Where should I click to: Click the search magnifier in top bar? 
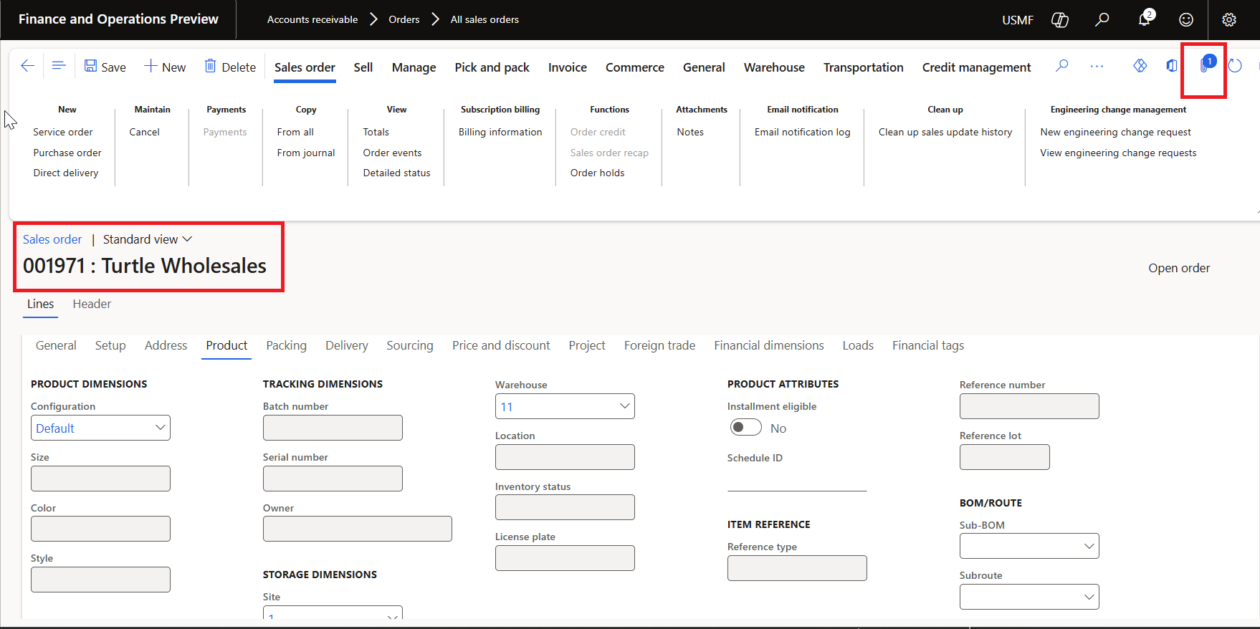tap(1102, 20)
